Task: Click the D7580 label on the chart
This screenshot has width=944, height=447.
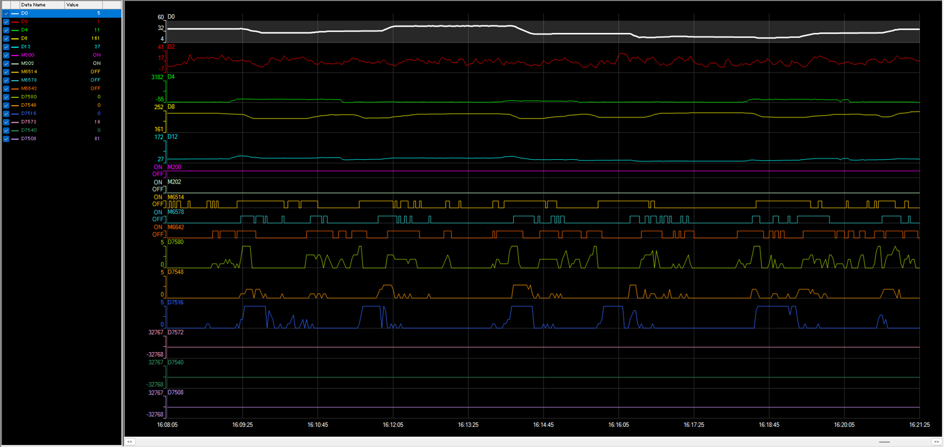Action: pyautogui.click(x=176, y=242)
